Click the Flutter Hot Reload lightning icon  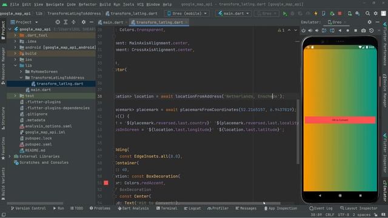[316, 13]
